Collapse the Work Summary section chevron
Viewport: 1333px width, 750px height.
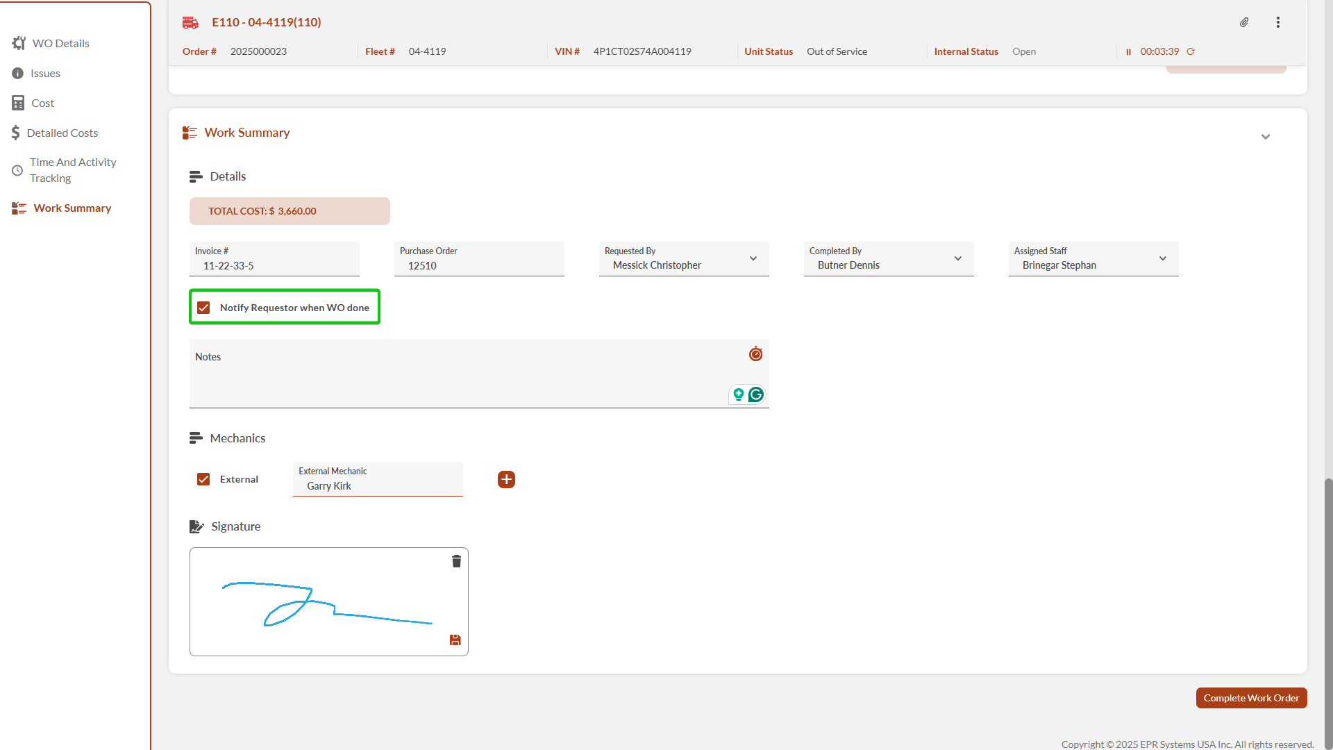pyautogui.click(x=1265, y=137)
